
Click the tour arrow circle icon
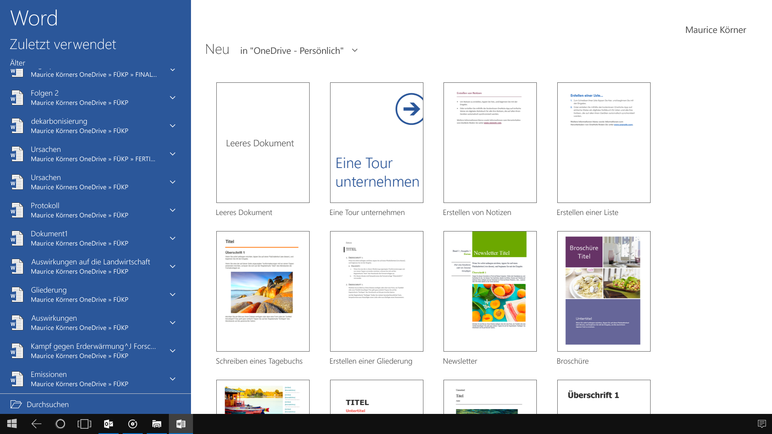tap(409, 109)
